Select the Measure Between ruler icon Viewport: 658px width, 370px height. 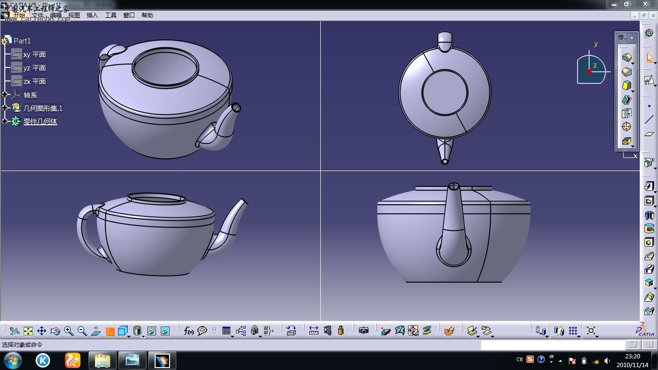point(314,330)
